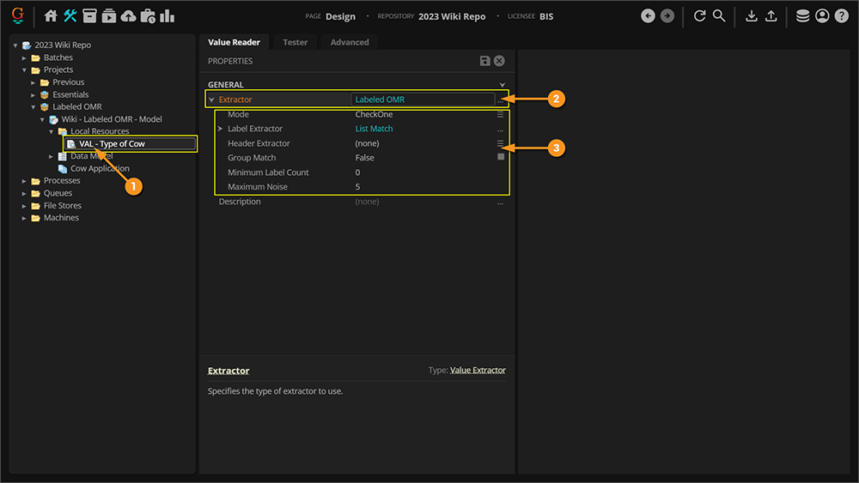This screenshot has height=483, width=859.
Task: Click the bar chart Stats icon
Action: 167,16
